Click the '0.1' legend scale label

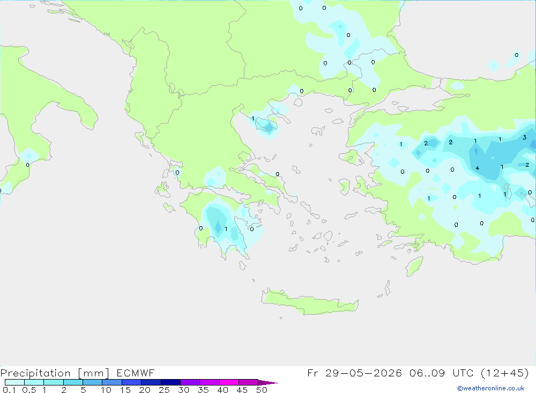pyautogui.click(x=9, y=390)
